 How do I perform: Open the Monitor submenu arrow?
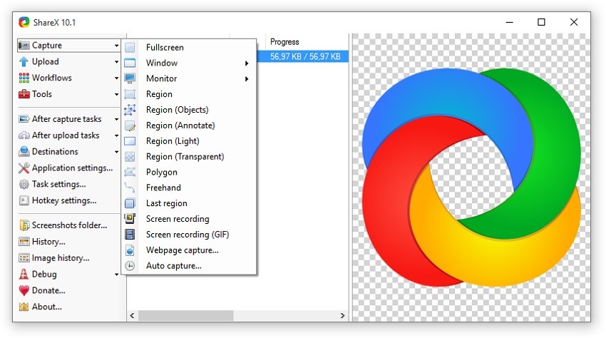point(247,79)
